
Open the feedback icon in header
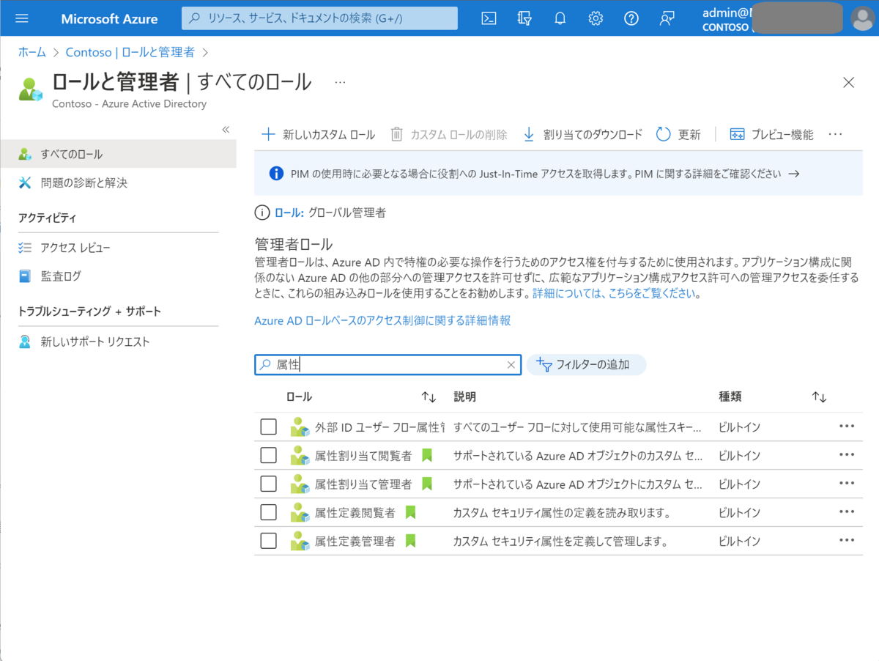click(x=667, y=18)
